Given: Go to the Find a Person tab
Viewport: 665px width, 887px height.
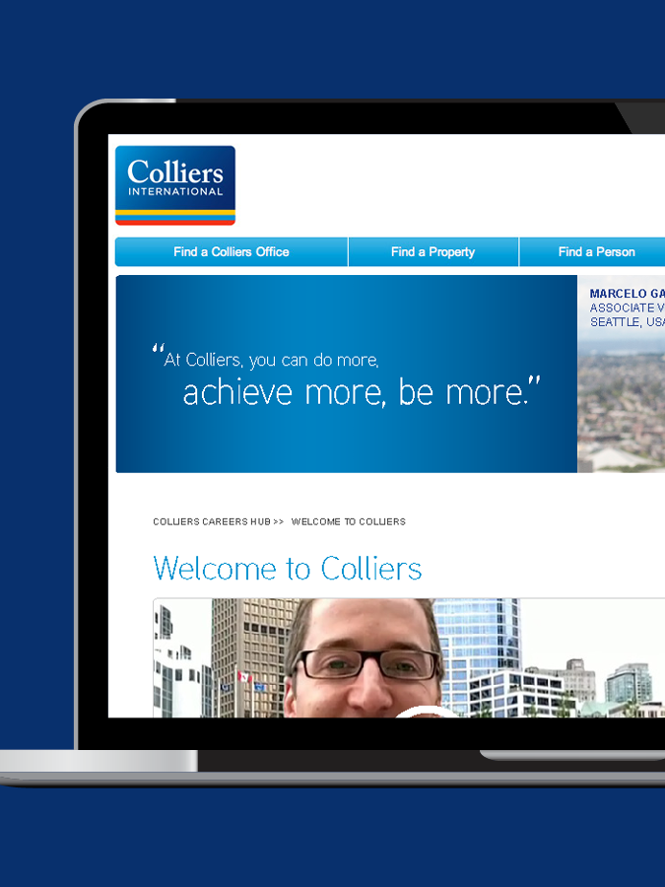Looking at the screenshot, I should (x=593, y=251).
